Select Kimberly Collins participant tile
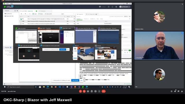185x104 pixels. 159,17
